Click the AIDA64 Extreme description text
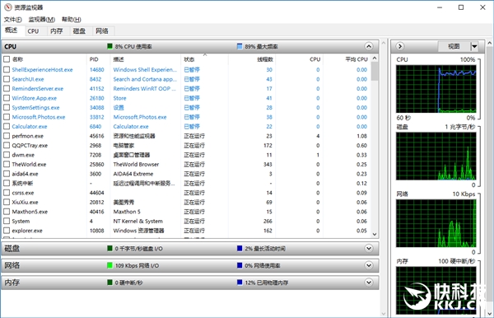This screenshot has height=318, width=494. 133,174
